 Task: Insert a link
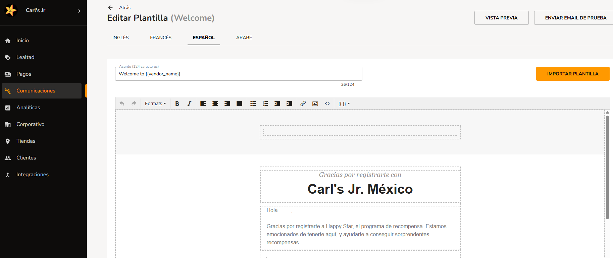pyautogui.click(x=303, y=104)
